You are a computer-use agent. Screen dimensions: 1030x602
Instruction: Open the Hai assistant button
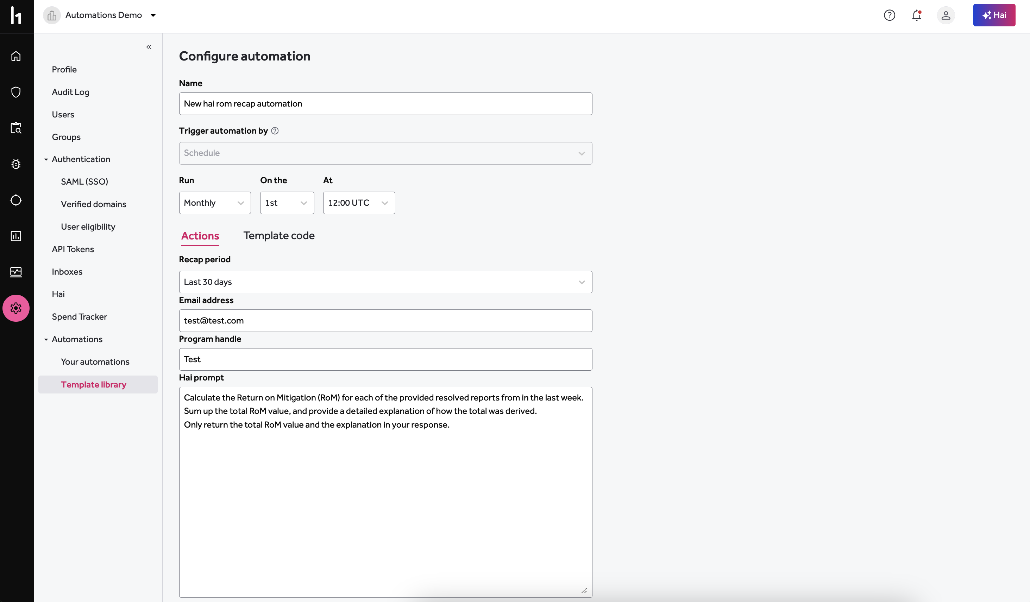pos(994,15)
